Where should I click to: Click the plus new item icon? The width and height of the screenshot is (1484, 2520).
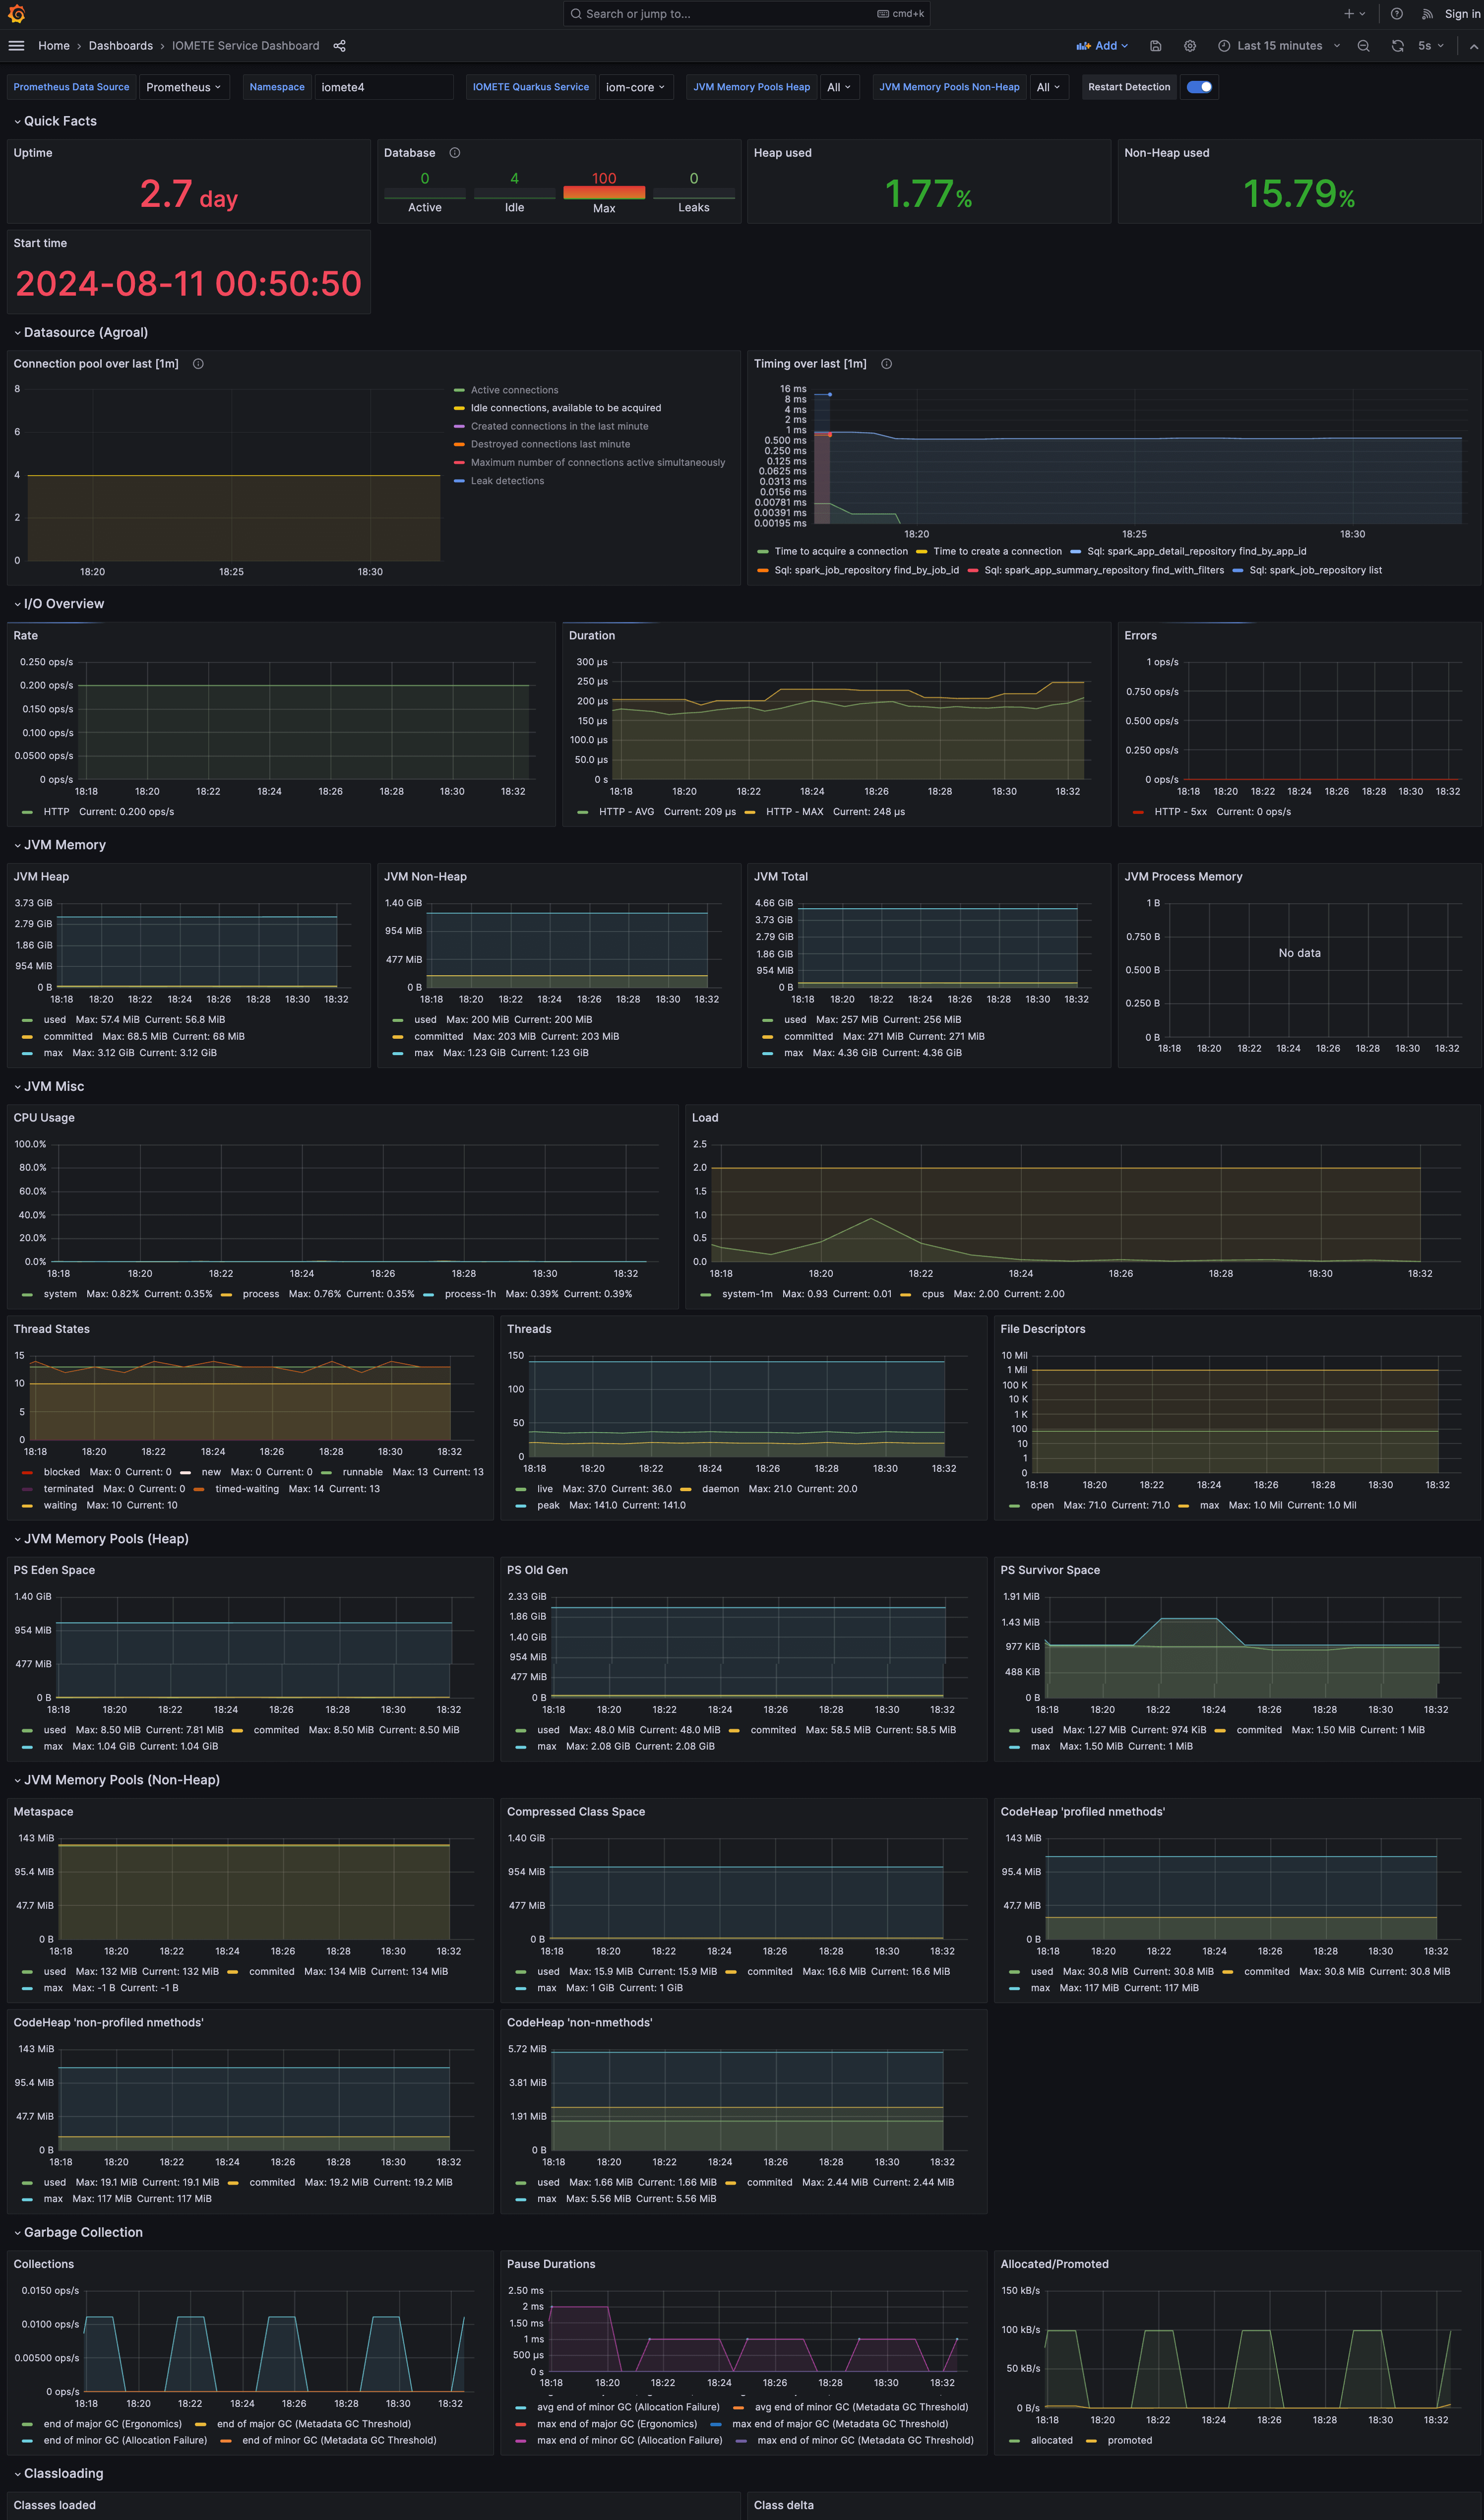[x=1354, y=14]
